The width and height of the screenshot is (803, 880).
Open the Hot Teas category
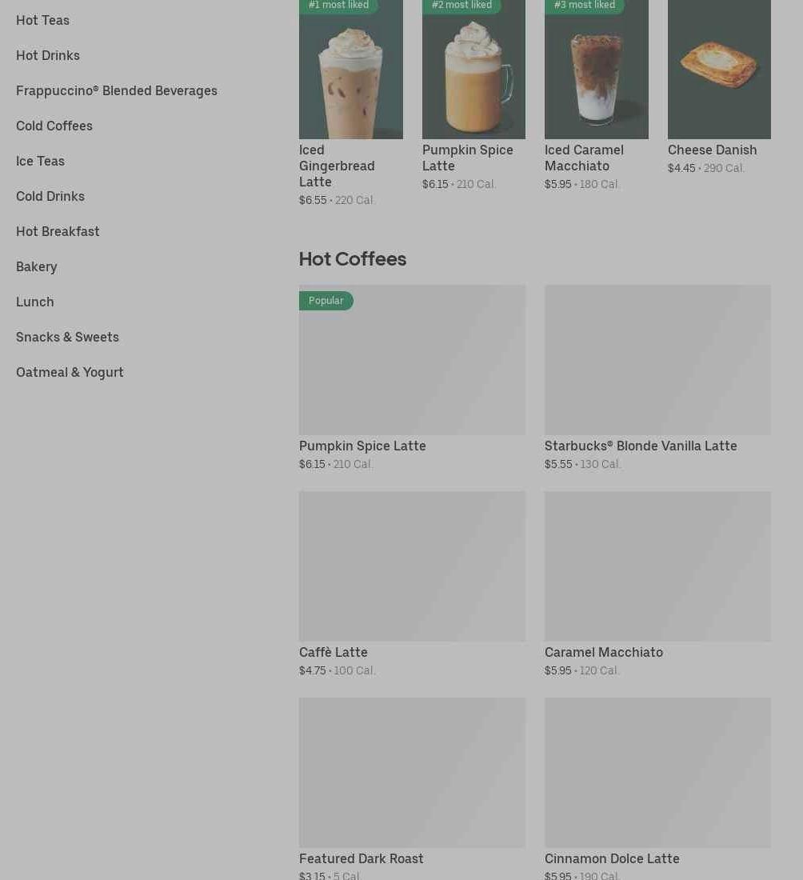pyautogui.click(x=42, y=20)
